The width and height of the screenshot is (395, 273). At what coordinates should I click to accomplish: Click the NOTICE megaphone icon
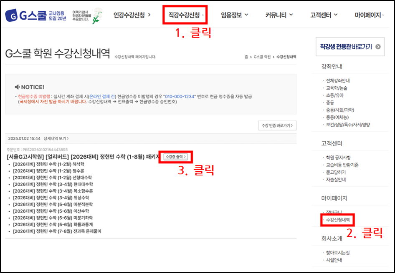pos(17,87)
